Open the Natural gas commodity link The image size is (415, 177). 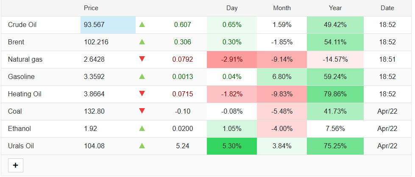(25, 60)
